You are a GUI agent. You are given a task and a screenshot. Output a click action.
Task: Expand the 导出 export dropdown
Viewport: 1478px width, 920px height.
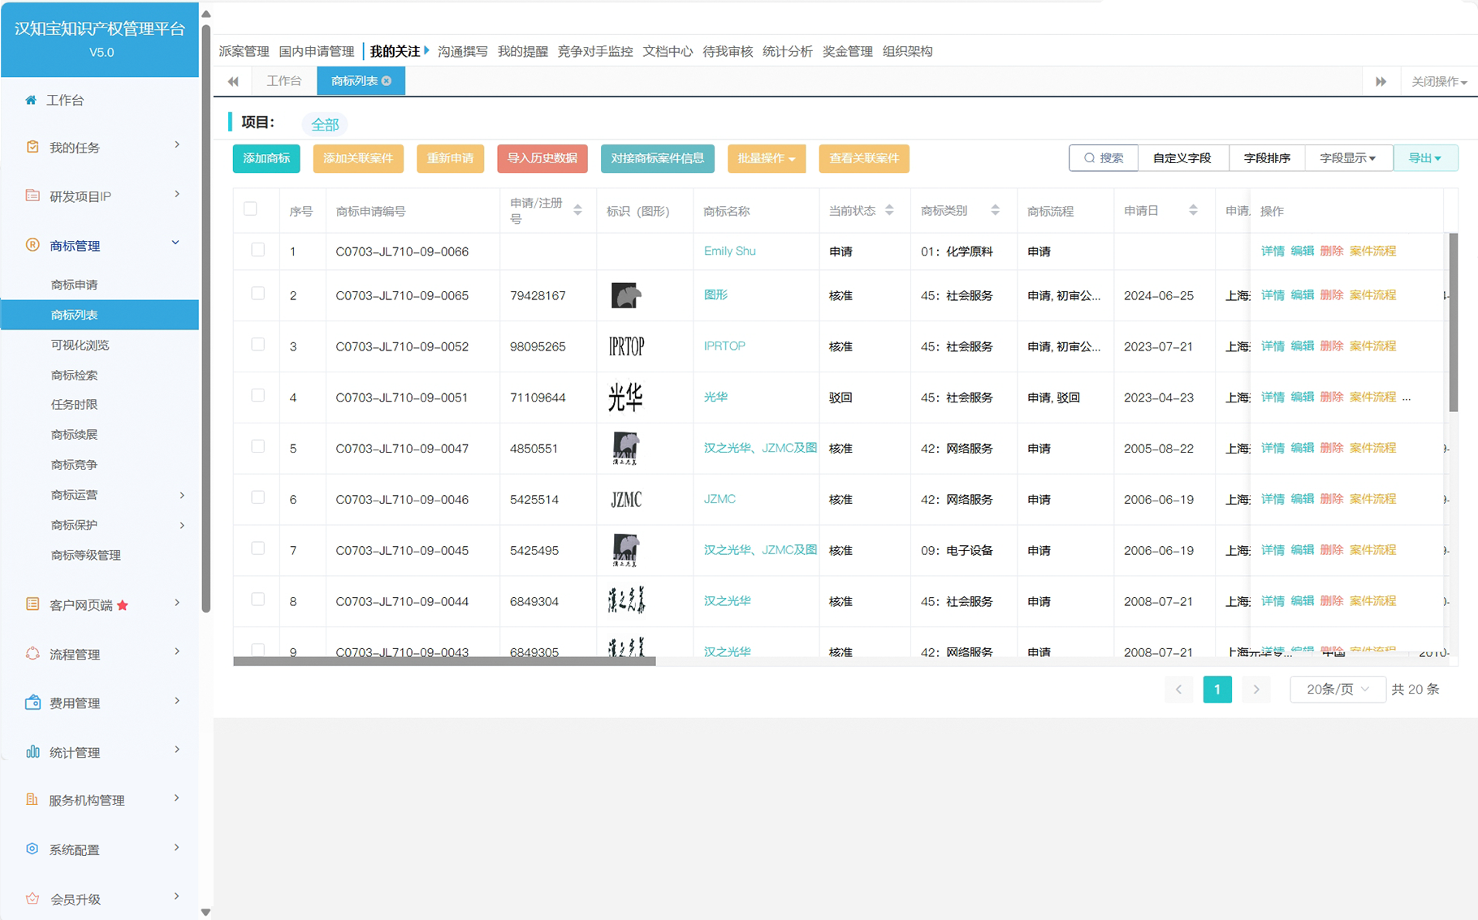point(1424,158)
